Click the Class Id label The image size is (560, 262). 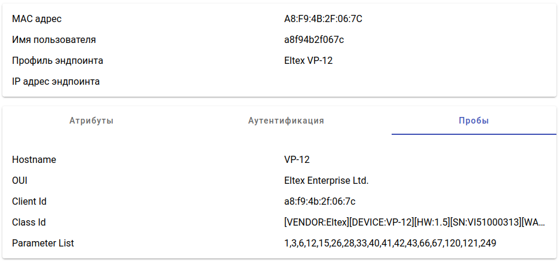click(29, 223)
